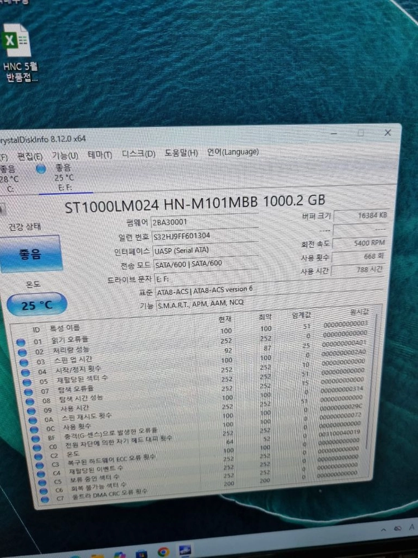The width and height of the screenshot is (418, 558).
Task: Switch to the C: disk tab at 28 °C
Action: pyautogui.click(x=9, y=179)
